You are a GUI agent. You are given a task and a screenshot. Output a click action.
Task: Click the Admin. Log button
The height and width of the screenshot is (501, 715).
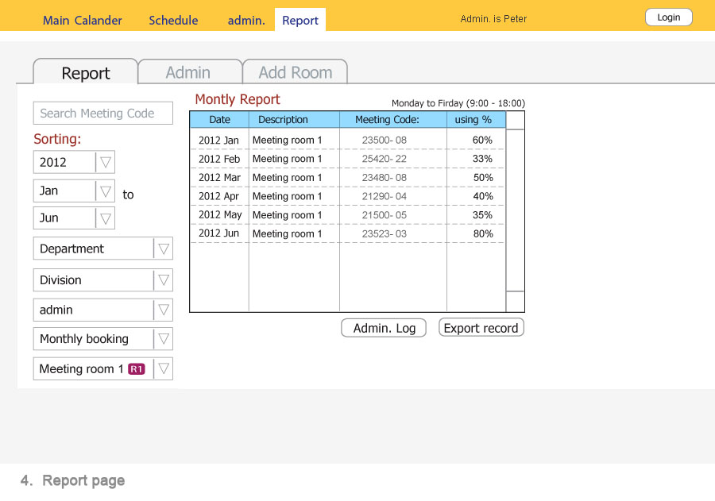[384, 328]
